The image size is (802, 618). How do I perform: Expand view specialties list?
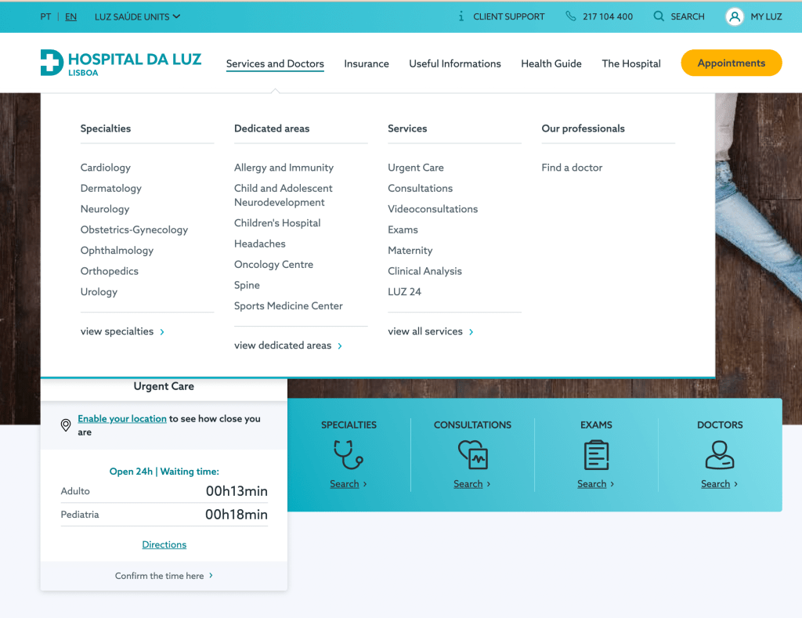122,331
